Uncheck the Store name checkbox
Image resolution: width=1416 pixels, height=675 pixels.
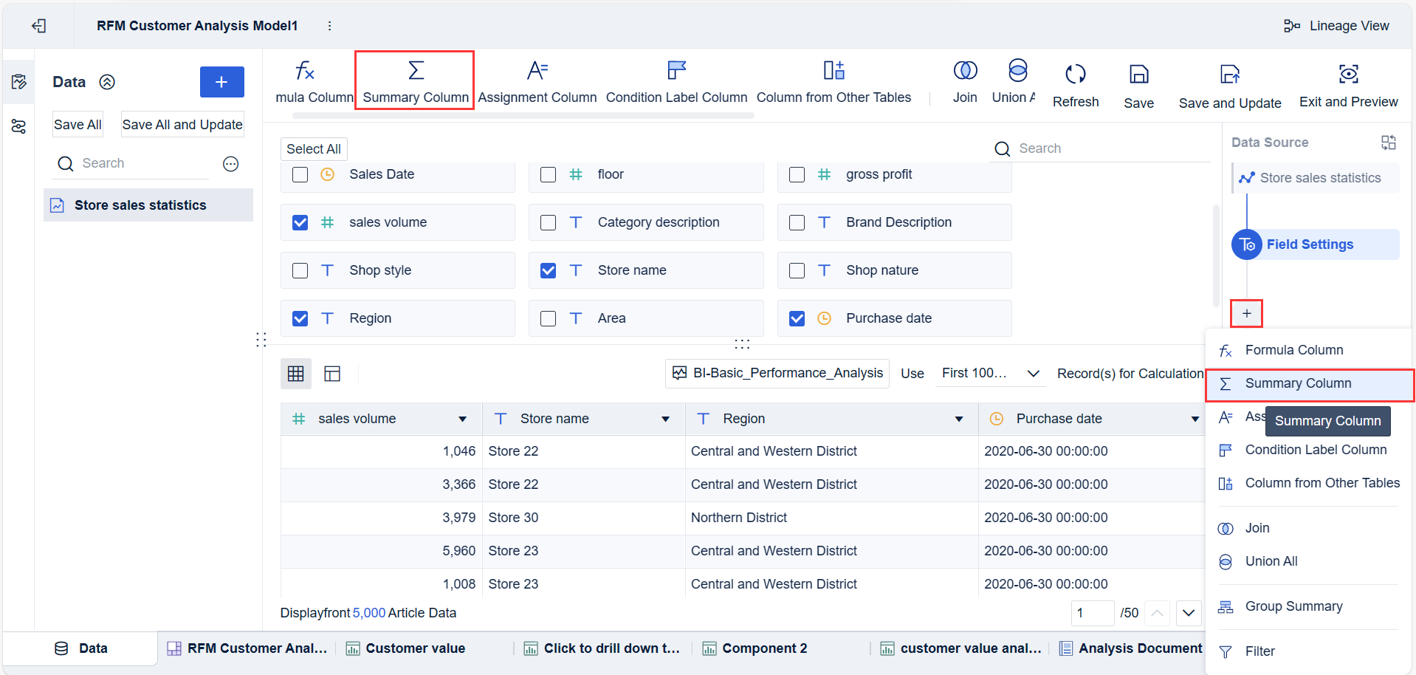pos(548,271)
